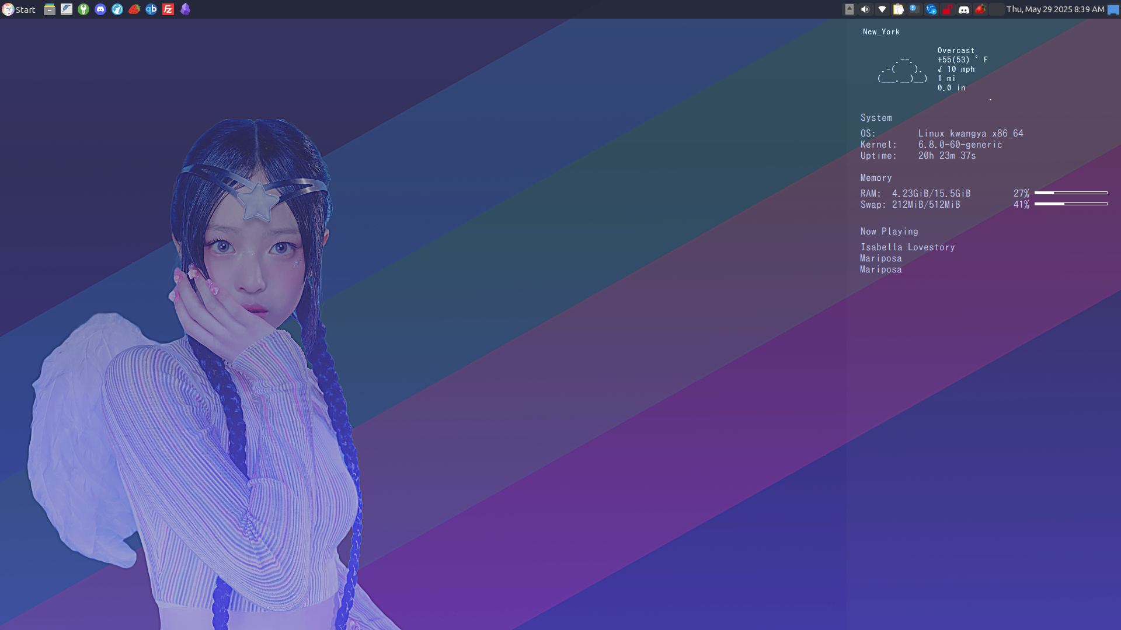Viewport: 1121px width, 630px height.
Task: Click the Overcast weather condition text
Action: pyautogui.click(x=956, y=51)
